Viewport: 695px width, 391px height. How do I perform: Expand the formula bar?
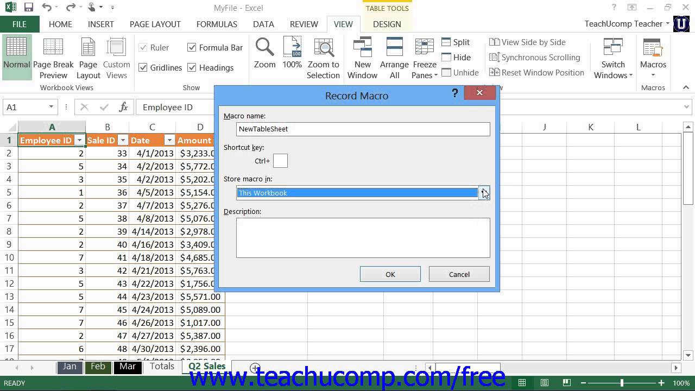pos(687,107)
